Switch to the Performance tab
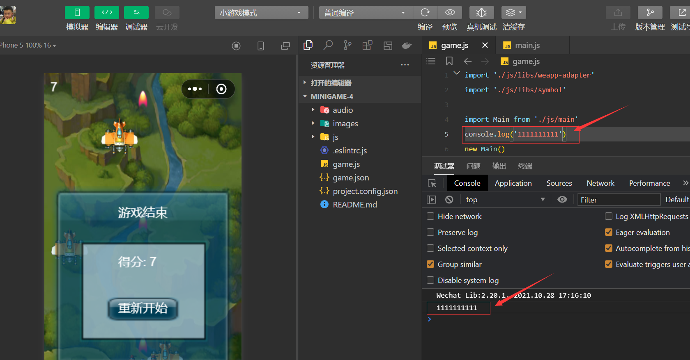Screen dimensions: 690x360 tap(649, 183)
